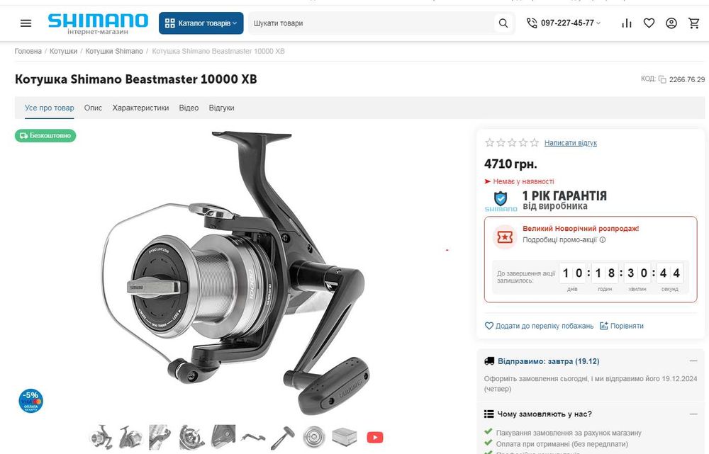Play the YouTube video thumbnail
This screenshot has height=454, width=709.
(375, 437)
